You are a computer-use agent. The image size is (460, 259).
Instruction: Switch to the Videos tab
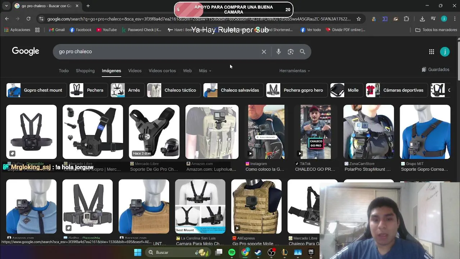tap(135, 71)
